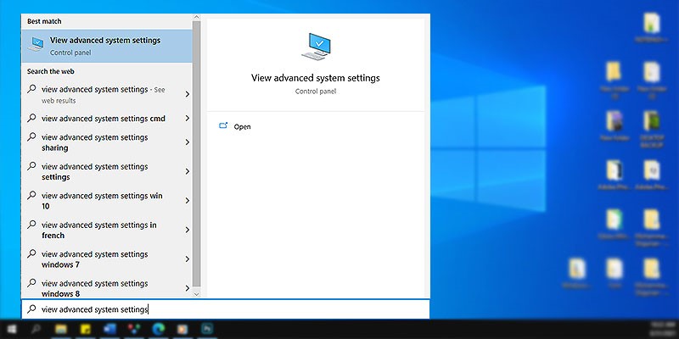
Task: Click the magnifier beside the 'See web results' suggestion
Action: pyautogui.click(x=31, y=89)
